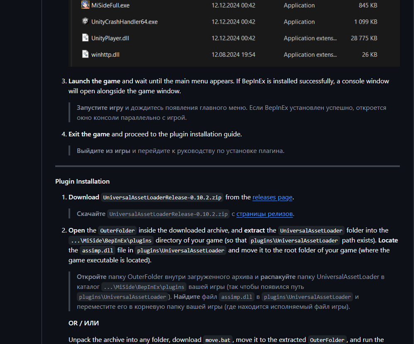Select the winhttp.dll file name

point(105,55)
